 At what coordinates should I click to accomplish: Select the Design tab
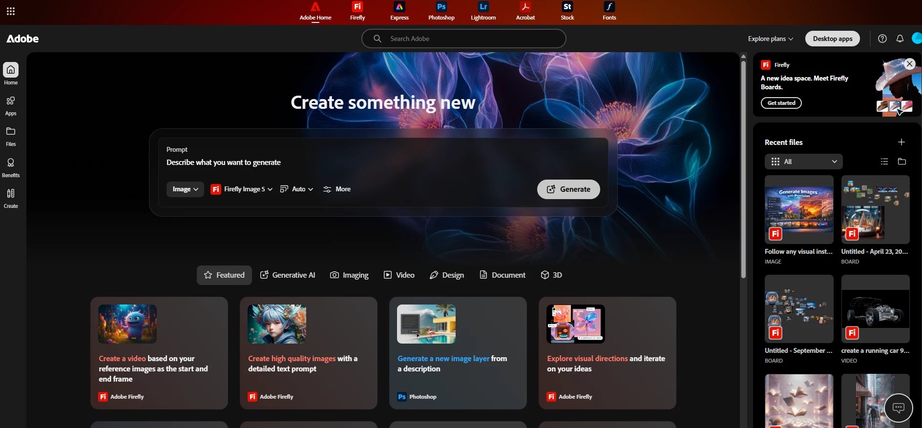coord(447,275)
